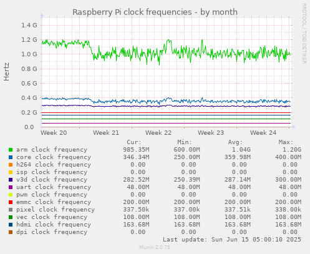The width and height of the screenshot is (310, 254).
Task: Select the 'v3d clock frequency' legend label
Action: click(x=52, y=180)
